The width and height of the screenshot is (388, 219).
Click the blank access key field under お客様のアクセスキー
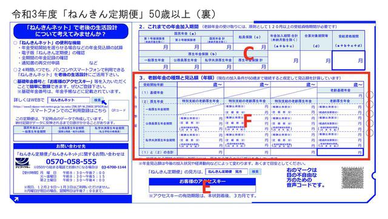[202, 189]
